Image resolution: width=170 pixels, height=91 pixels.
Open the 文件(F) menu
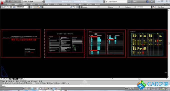(9, 4)
